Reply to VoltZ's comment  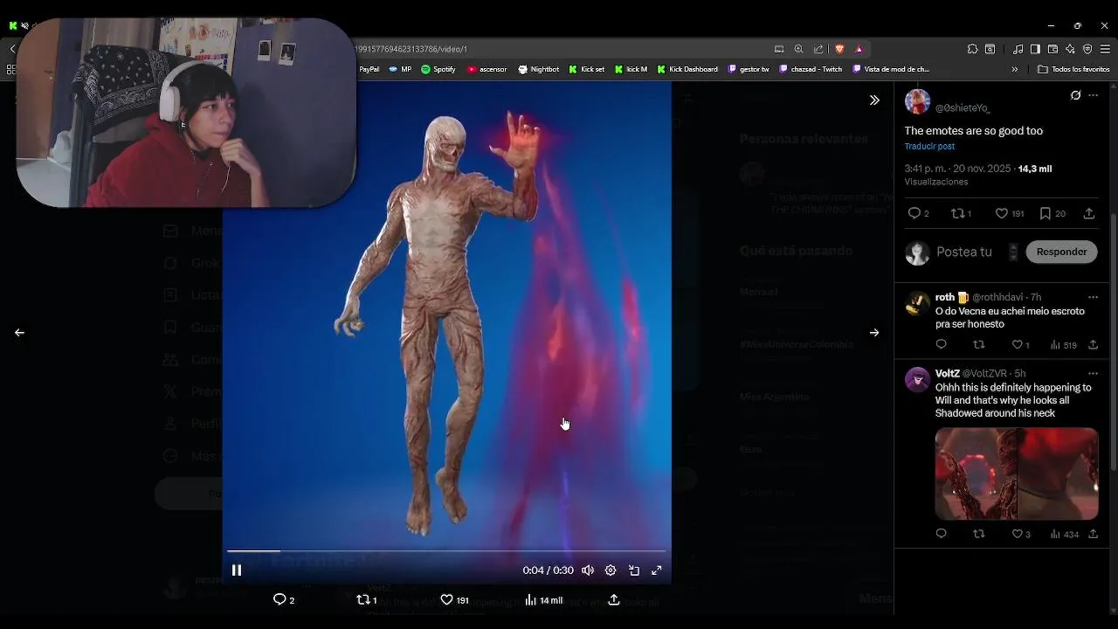pyautogui.click(x=941, y=534)
